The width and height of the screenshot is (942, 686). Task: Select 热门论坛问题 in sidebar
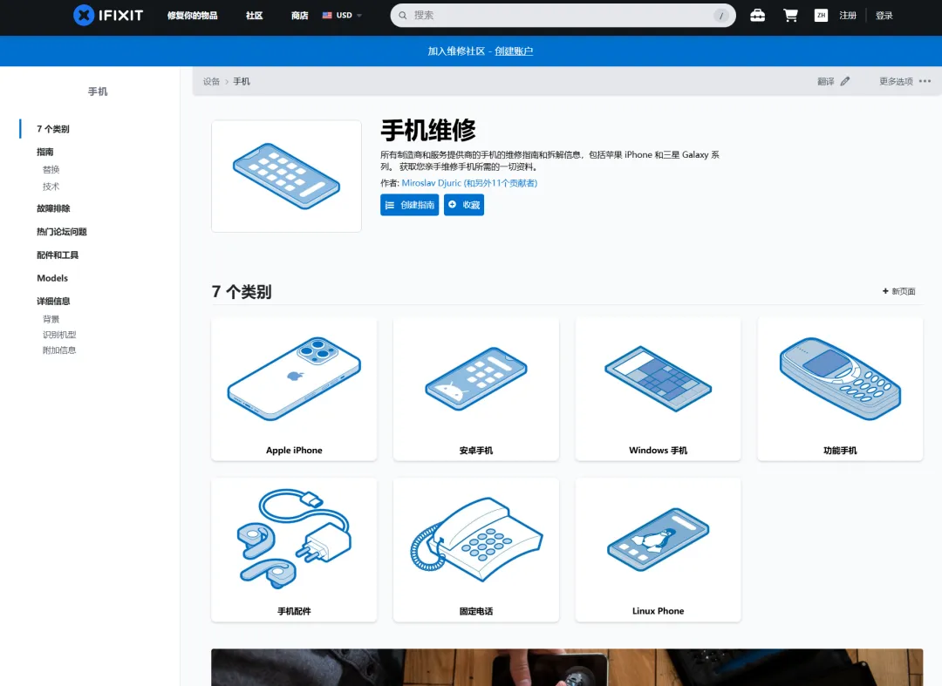coord(62,232)
